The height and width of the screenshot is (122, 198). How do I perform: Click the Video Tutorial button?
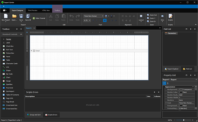[39, 18]
